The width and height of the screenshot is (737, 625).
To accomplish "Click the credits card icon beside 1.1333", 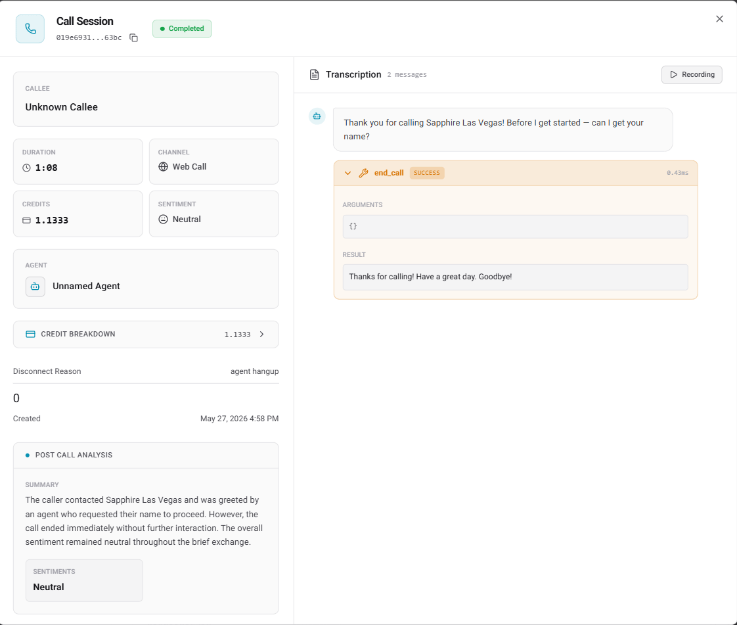I will pyautogui.click(x=27, y=220).
